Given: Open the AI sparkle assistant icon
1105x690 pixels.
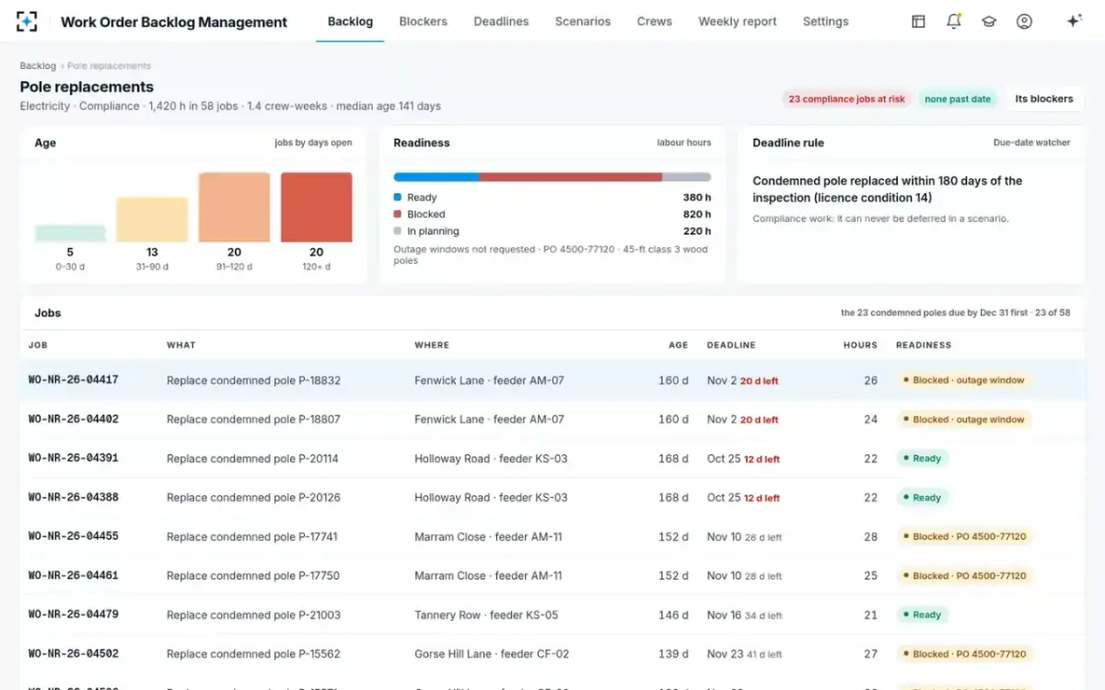Looking at the screenshot, I should (x=1074, y=21).
